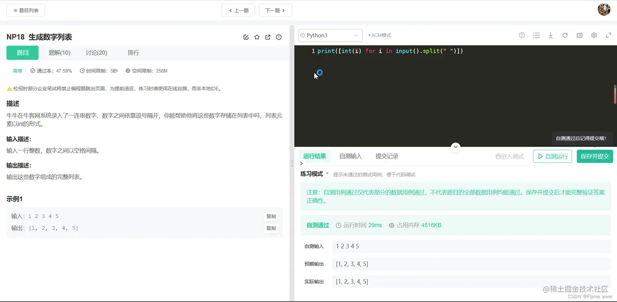
Task: Click the 保存并提交 submit button
Action: 595,156
